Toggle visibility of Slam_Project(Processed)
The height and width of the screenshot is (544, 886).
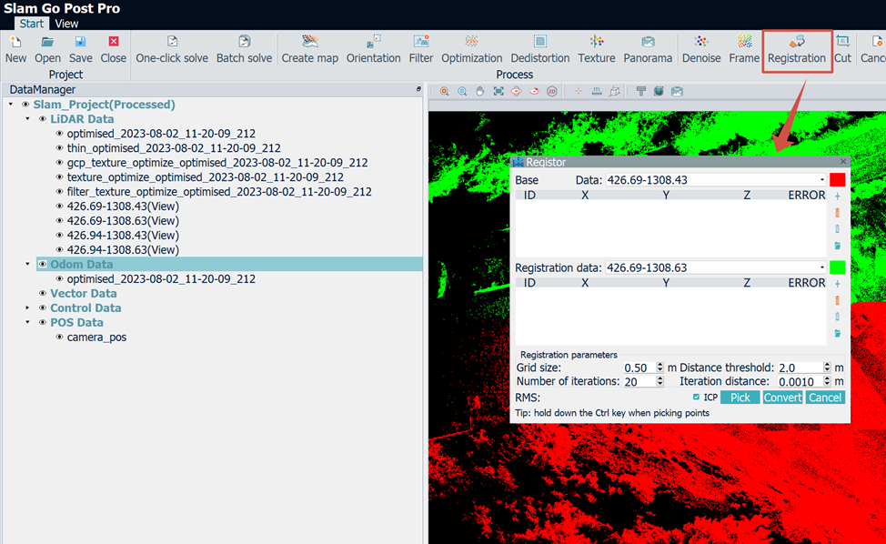tap(25, 105)
